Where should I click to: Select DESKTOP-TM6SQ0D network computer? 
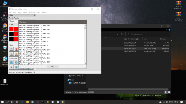point(77,83)
